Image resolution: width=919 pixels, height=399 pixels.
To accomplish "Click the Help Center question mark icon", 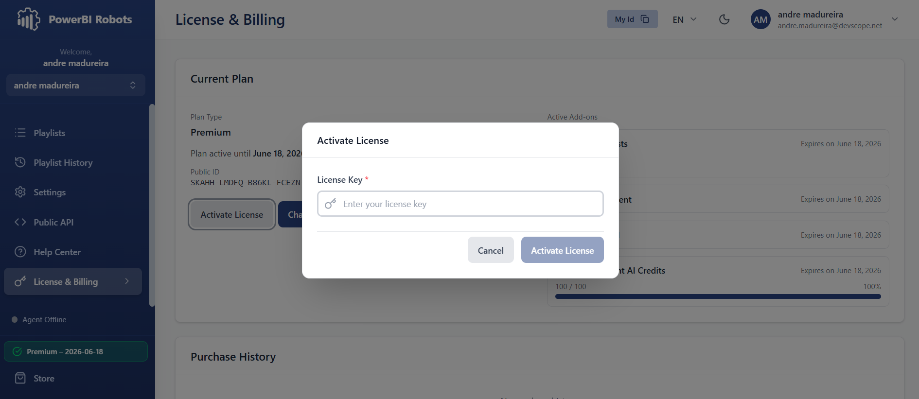I will 20,252.
